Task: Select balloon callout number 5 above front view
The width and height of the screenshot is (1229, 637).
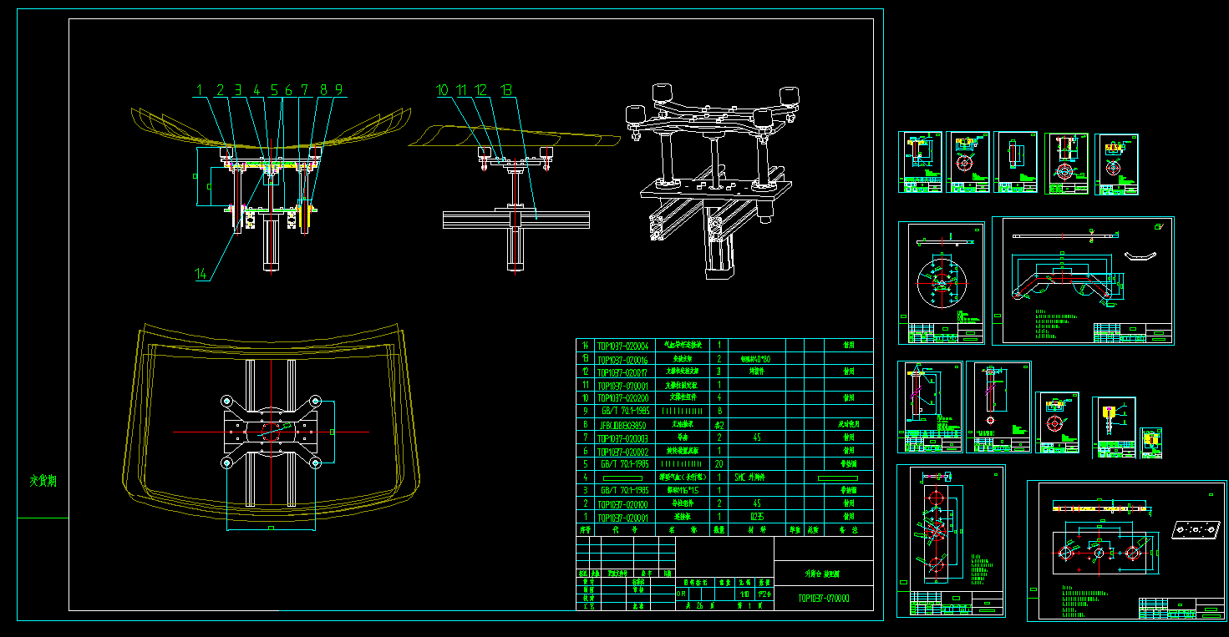Action: pyautogui.click(x=273, y=90)
